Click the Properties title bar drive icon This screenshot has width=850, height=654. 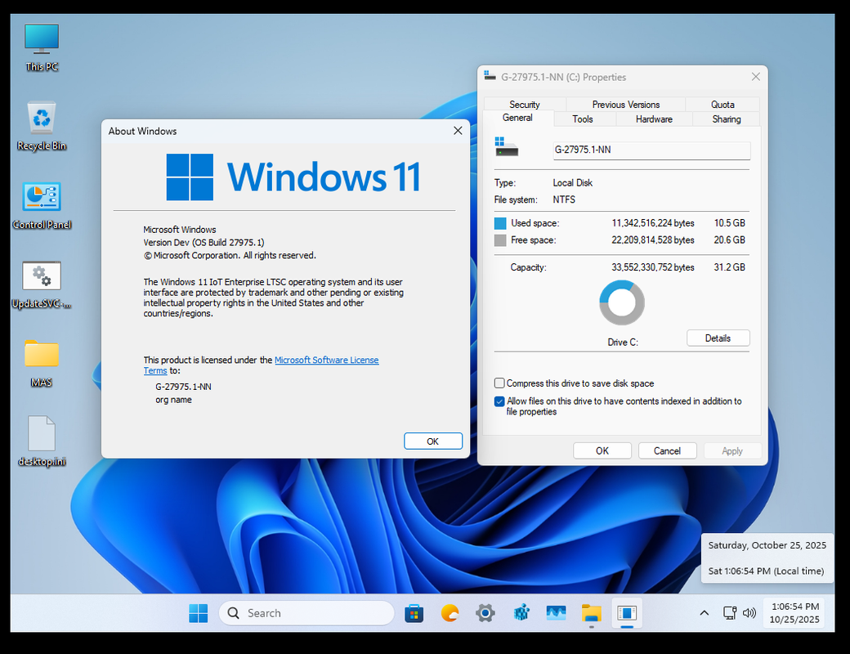pos(490,76)
